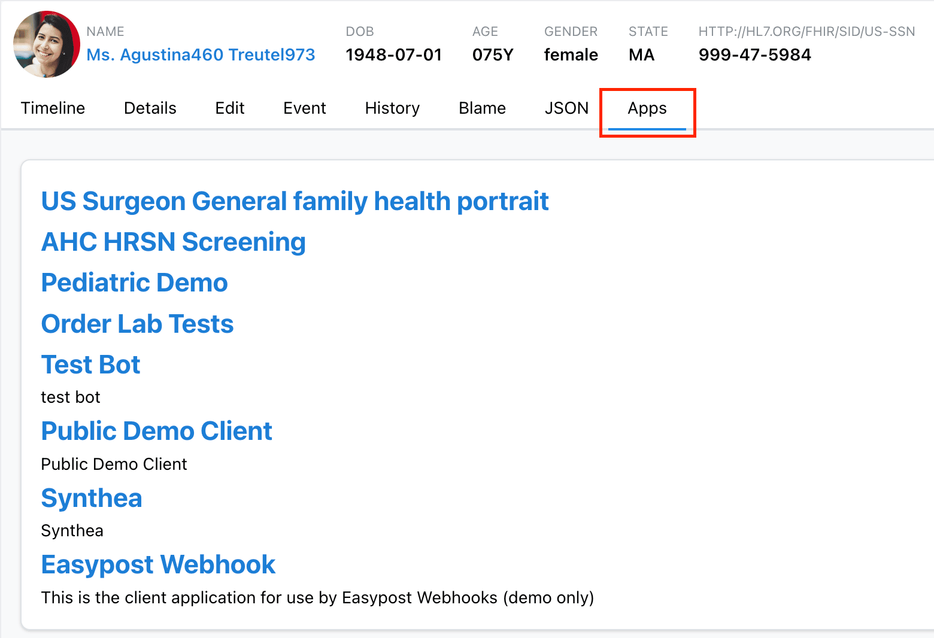Open US Surgeon General family health portrait
934x638 pixels.
295,201
